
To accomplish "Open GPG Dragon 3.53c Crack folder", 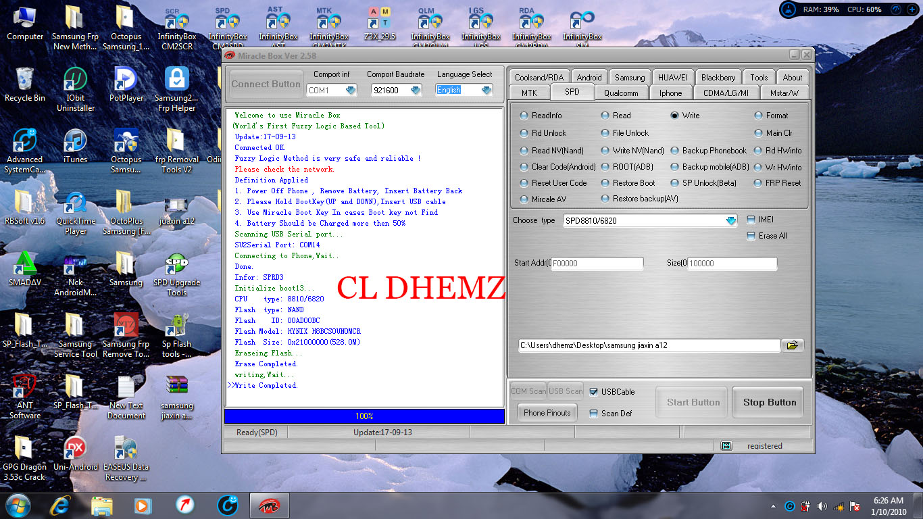I will [25, 459].
